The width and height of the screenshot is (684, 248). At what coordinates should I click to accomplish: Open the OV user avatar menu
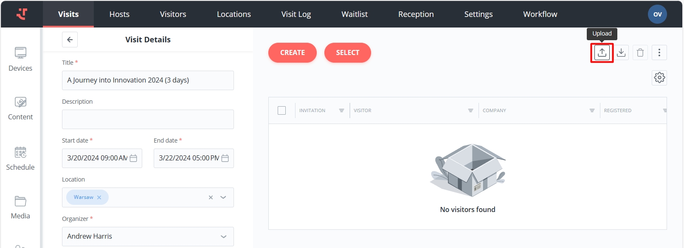pos(657,14)
